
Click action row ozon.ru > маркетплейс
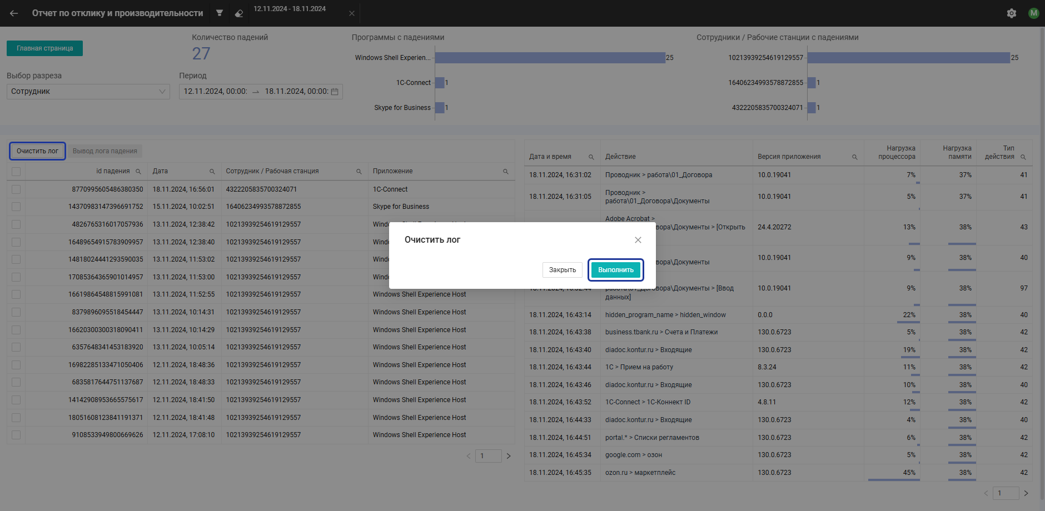778,473
